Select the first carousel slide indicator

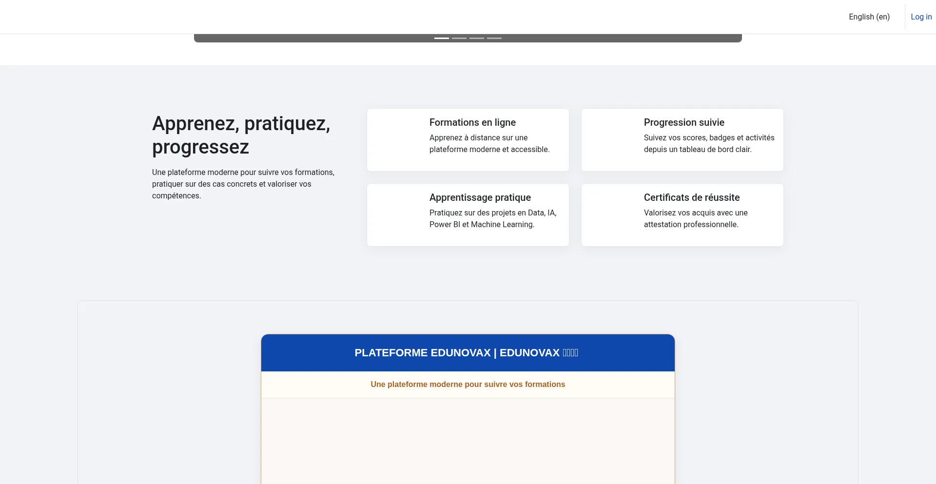442,38
